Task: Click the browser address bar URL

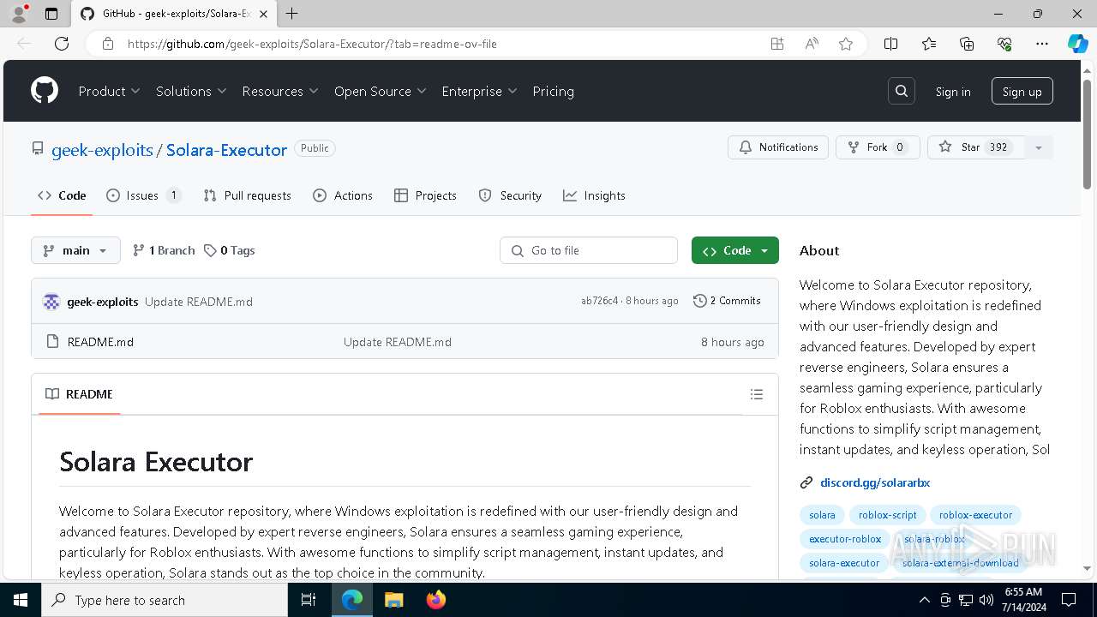Action: pos(312,44)
